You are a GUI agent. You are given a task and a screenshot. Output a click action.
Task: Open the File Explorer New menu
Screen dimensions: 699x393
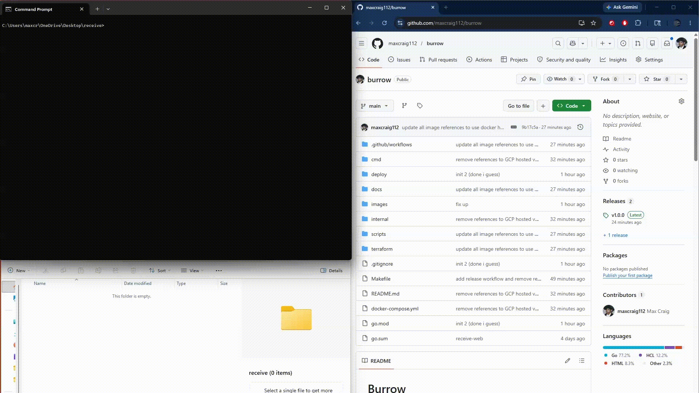coord(19,270)
